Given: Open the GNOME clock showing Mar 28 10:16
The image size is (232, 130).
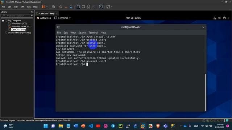Looking at the screenshot, I should coord(133,18).
